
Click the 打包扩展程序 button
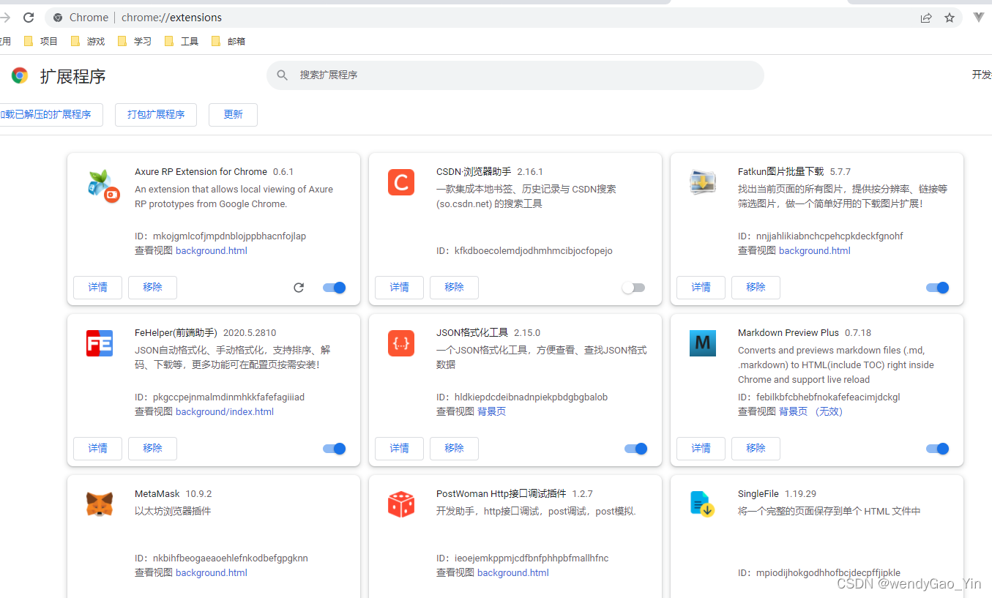(156, 114)
